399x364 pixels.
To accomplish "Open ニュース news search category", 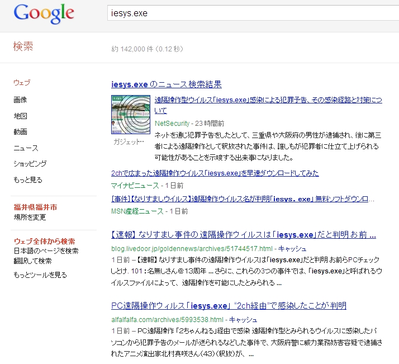I will (26, 148).
